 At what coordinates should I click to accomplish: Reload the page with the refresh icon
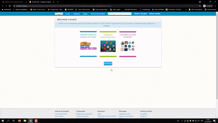pyautogui.click(x=10, y=6)
